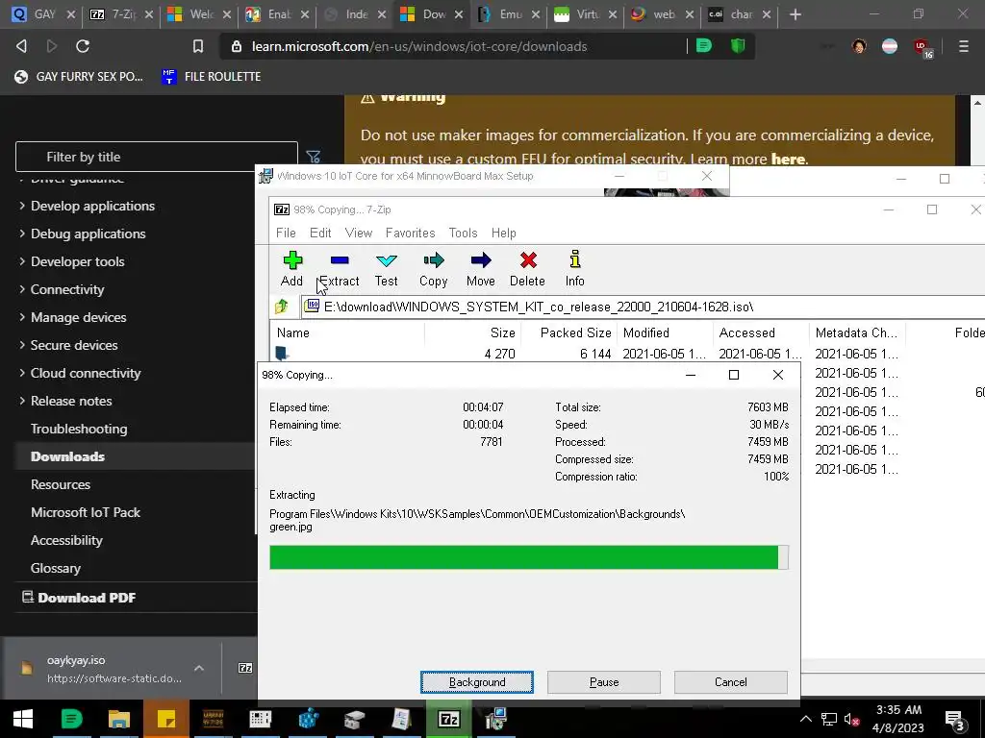This screenshot has width=985, height=738.
Task: Open the Edit menu in 7-Zip
Action: (x=320, y=233)
